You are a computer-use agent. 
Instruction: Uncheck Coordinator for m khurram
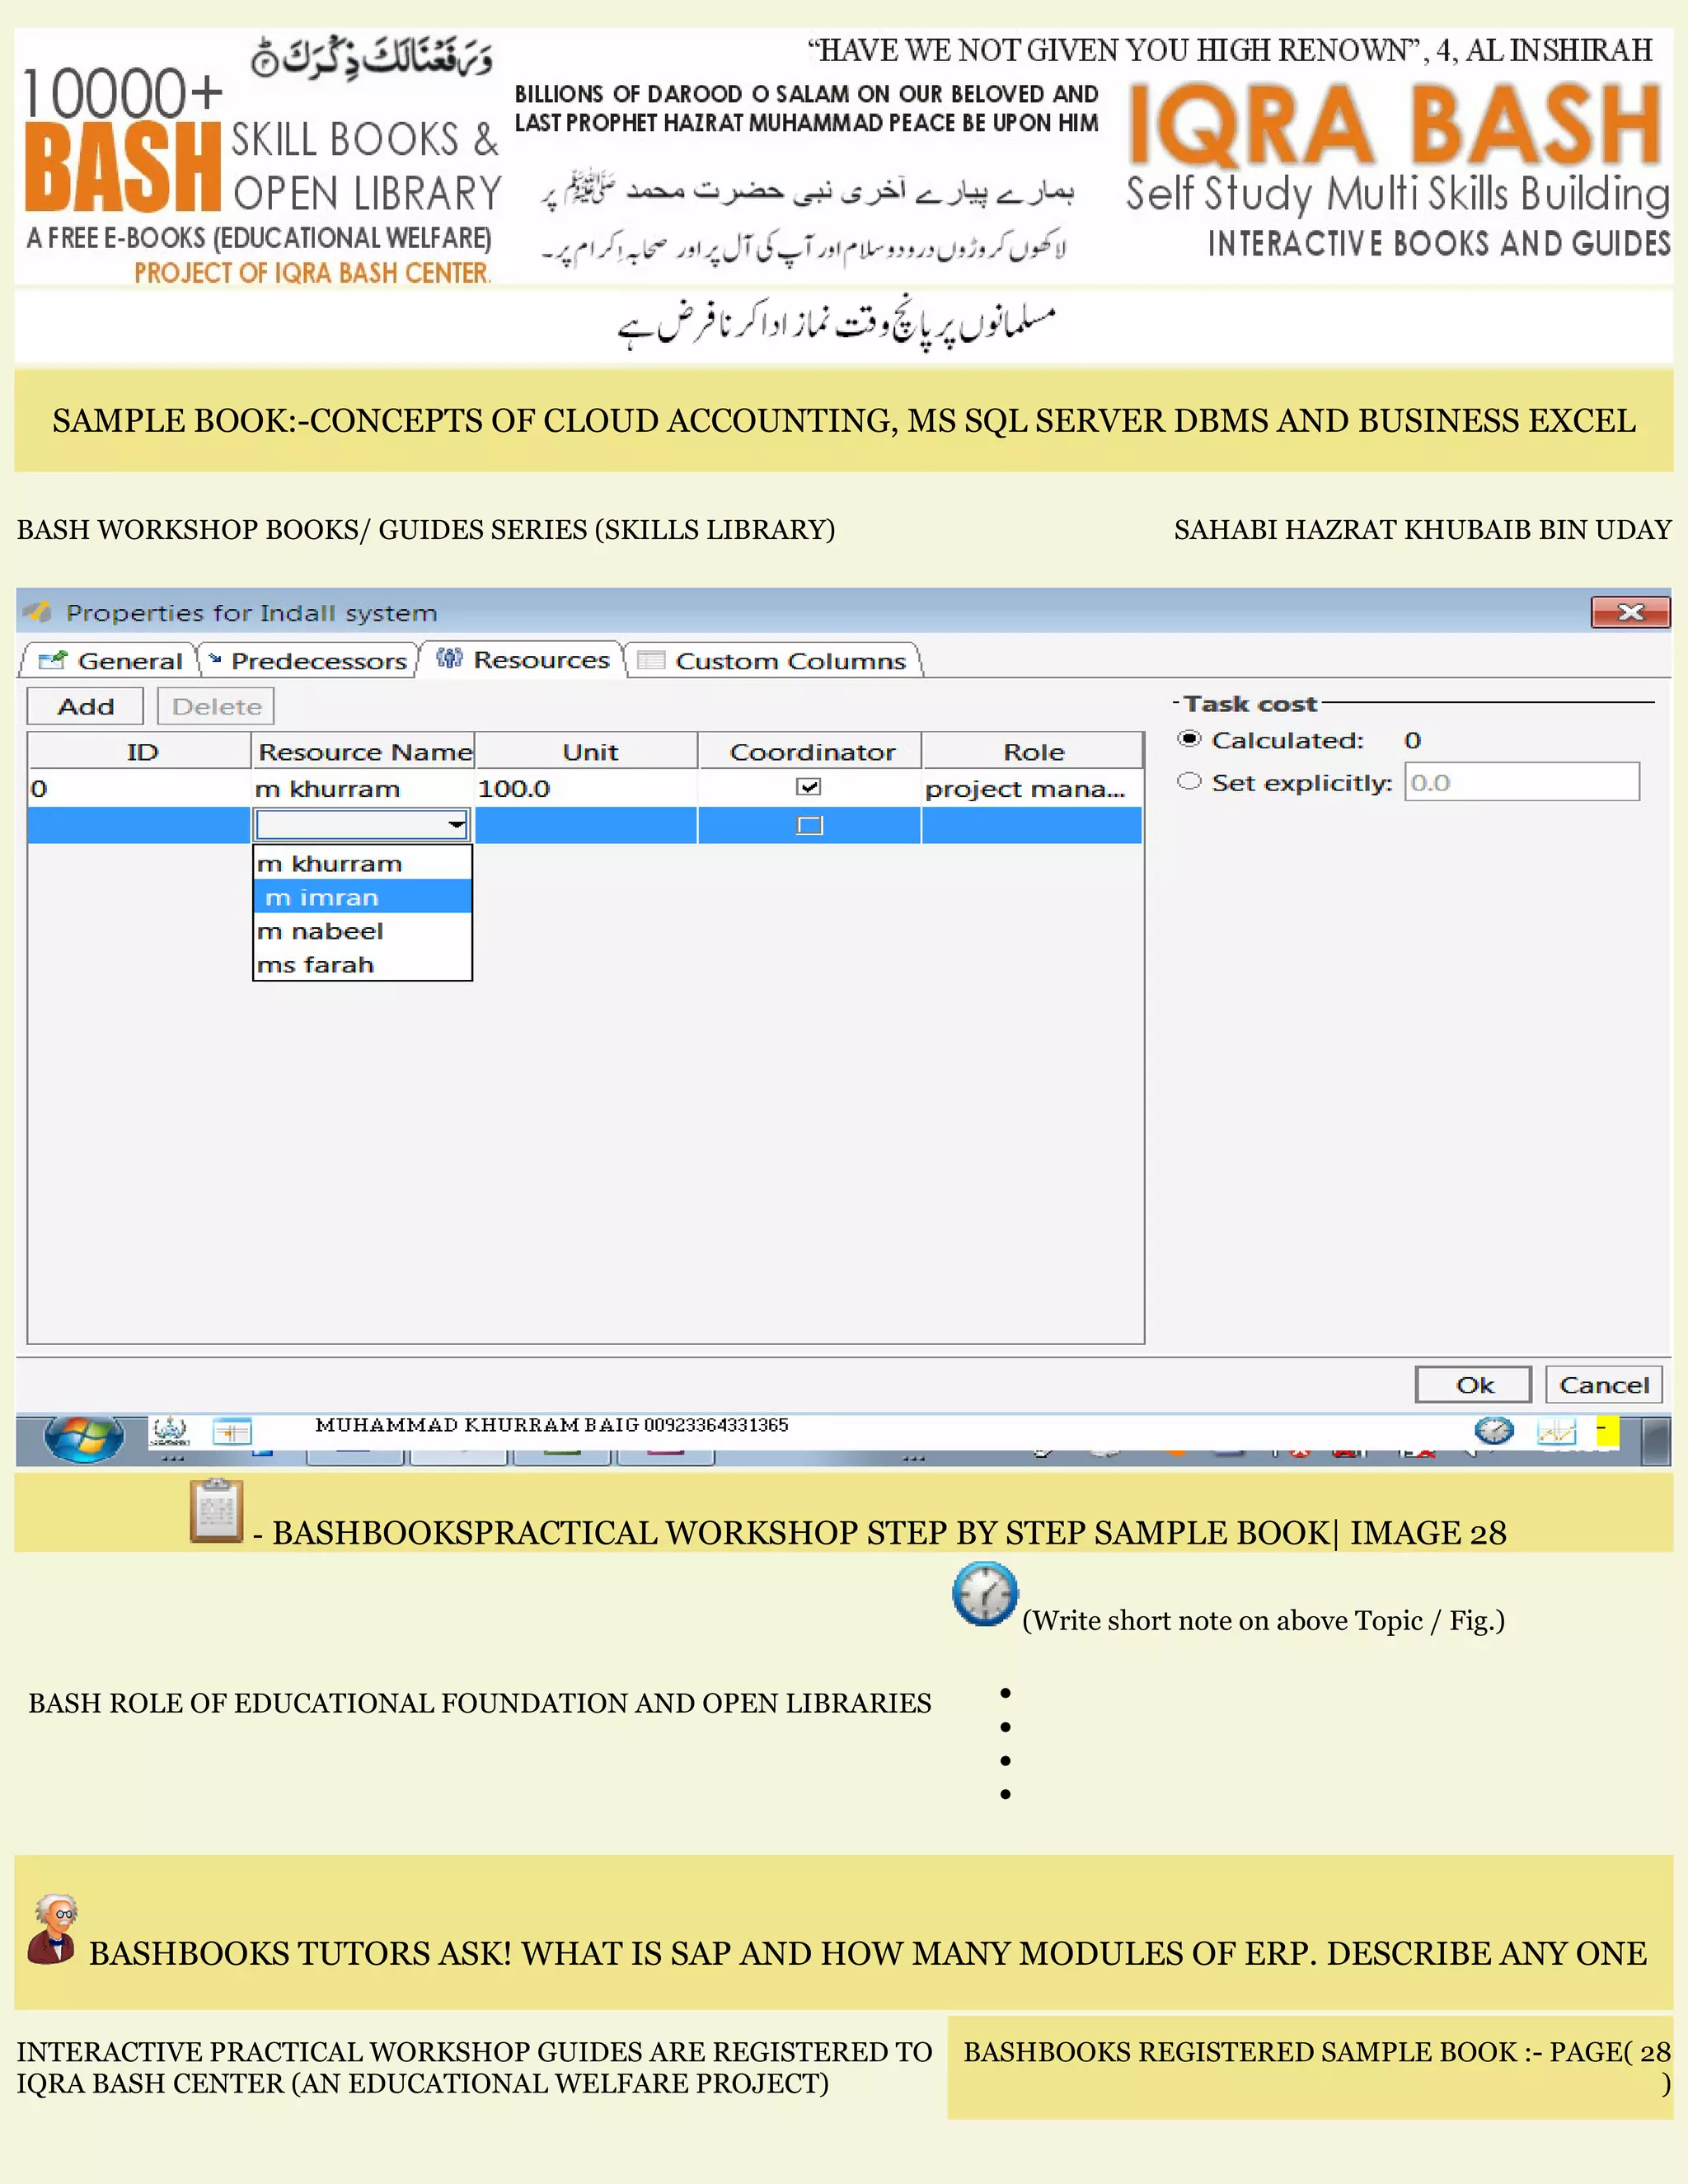click(x=809, y=787)
